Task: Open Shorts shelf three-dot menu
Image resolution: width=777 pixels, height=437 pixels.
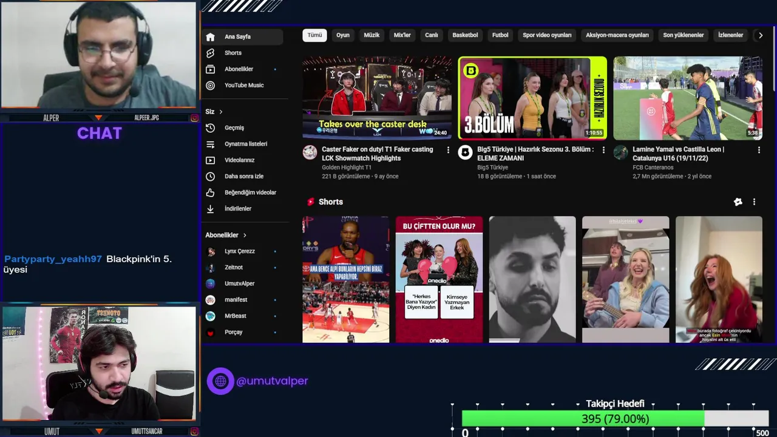Action: pyautogui.click(x=754, y=202)
